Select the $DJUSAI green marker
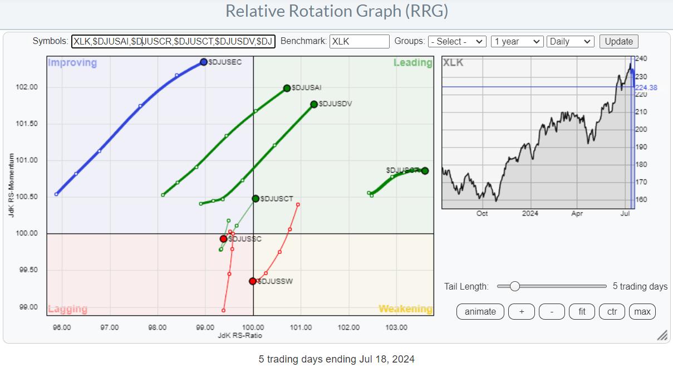This screenshot has width=673, height=367. click(287, 88)
